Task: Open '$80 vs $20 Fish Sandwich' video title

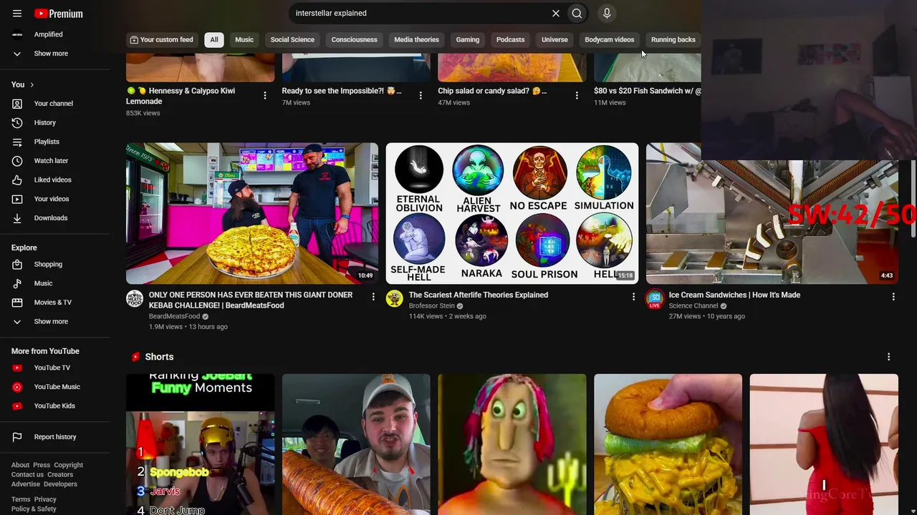Action: pyautogui.click(x=648, y=91)
